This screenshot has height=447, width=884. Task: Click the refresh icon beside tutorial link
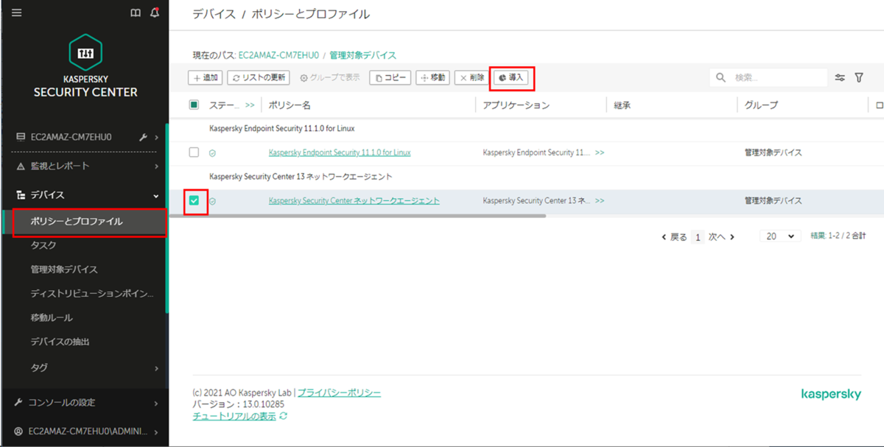[284, 416]
